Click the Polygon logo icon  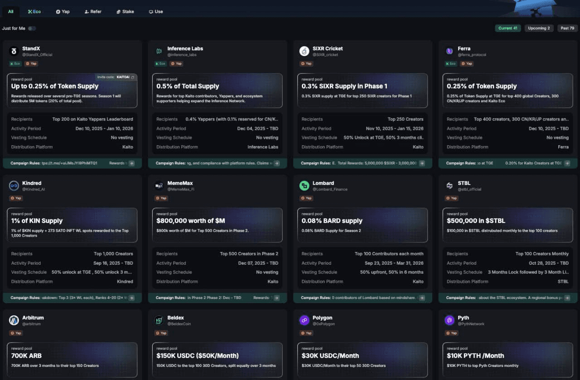tap(304, 320)
